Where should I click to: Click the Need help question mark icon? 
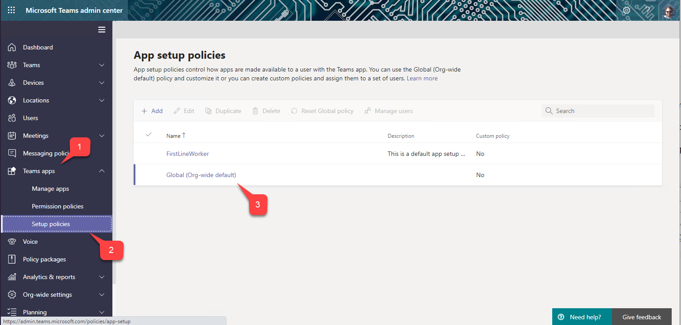[x=561, y=317]
